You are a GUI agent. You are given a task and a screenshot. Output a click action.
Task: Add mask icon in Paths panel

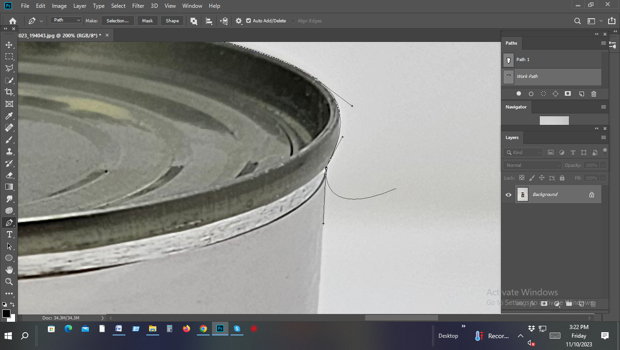coord(568,93)
